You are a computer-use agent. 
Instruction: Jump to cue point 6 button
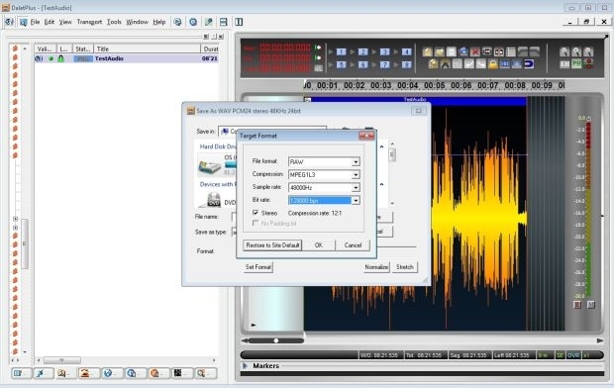point(363,64)
